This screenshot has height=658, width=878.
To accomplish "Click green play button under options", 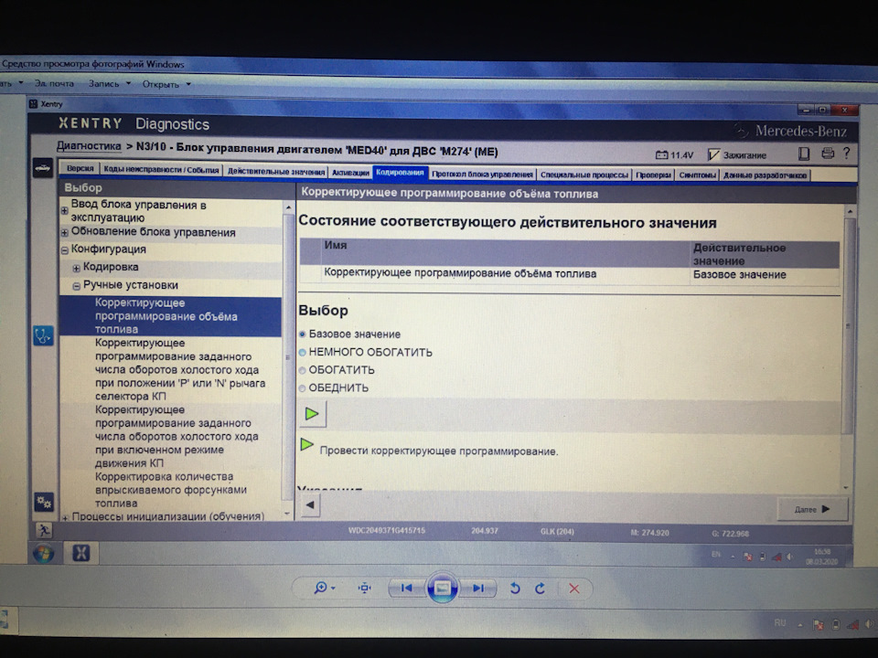I will click(312, 414).
